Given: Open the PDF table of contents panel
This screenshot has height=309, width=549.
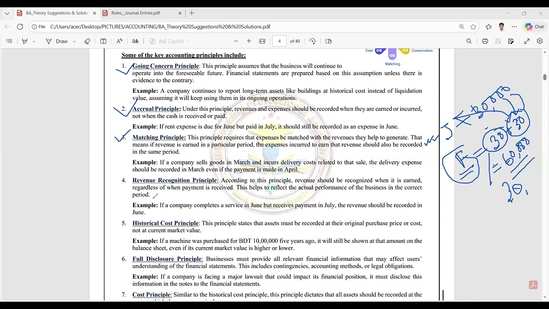Looking at the screenshot, I should click(9, 41).
